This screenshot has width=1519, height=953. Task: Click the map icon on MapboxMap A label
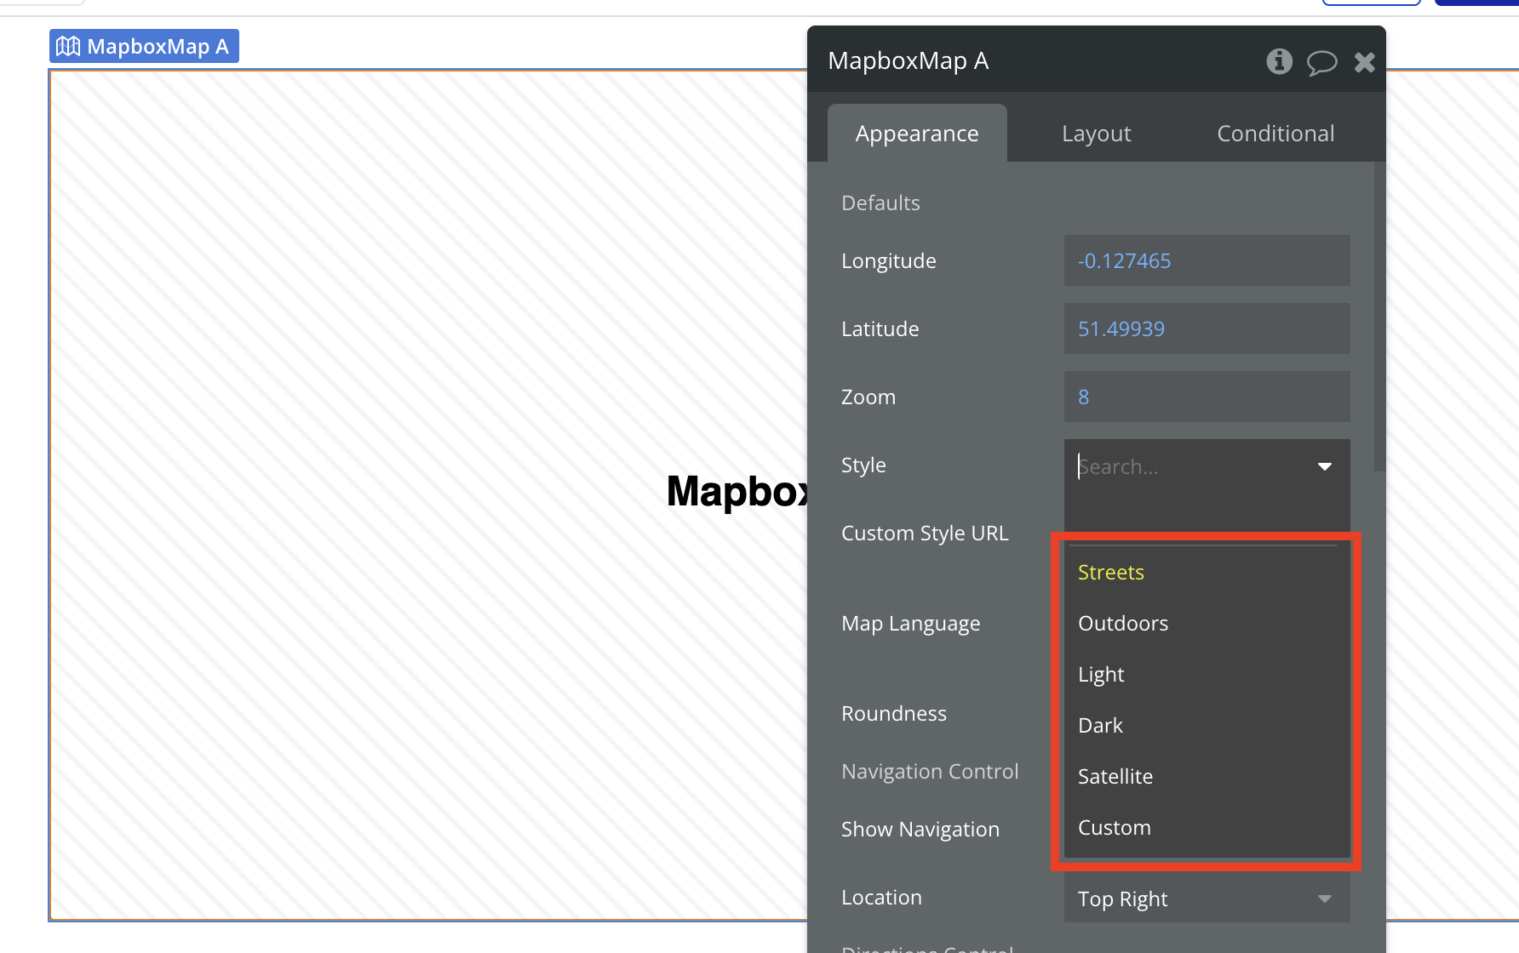click(x=68, y=47)
